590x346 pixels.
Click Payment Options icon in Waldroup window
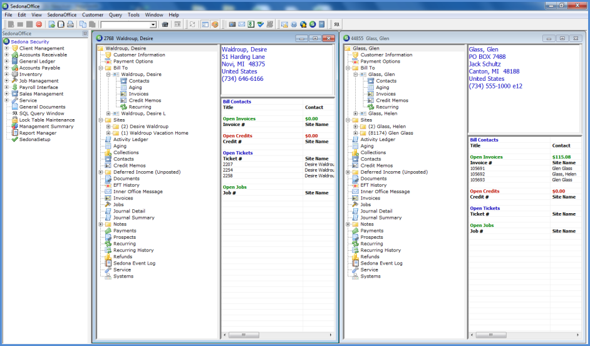pos(108,61)
